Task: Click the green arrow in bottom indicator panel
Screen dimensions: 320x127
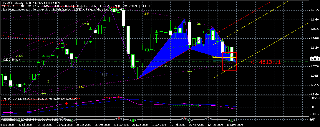Action: pyautogui.click(x=133, y=120)
